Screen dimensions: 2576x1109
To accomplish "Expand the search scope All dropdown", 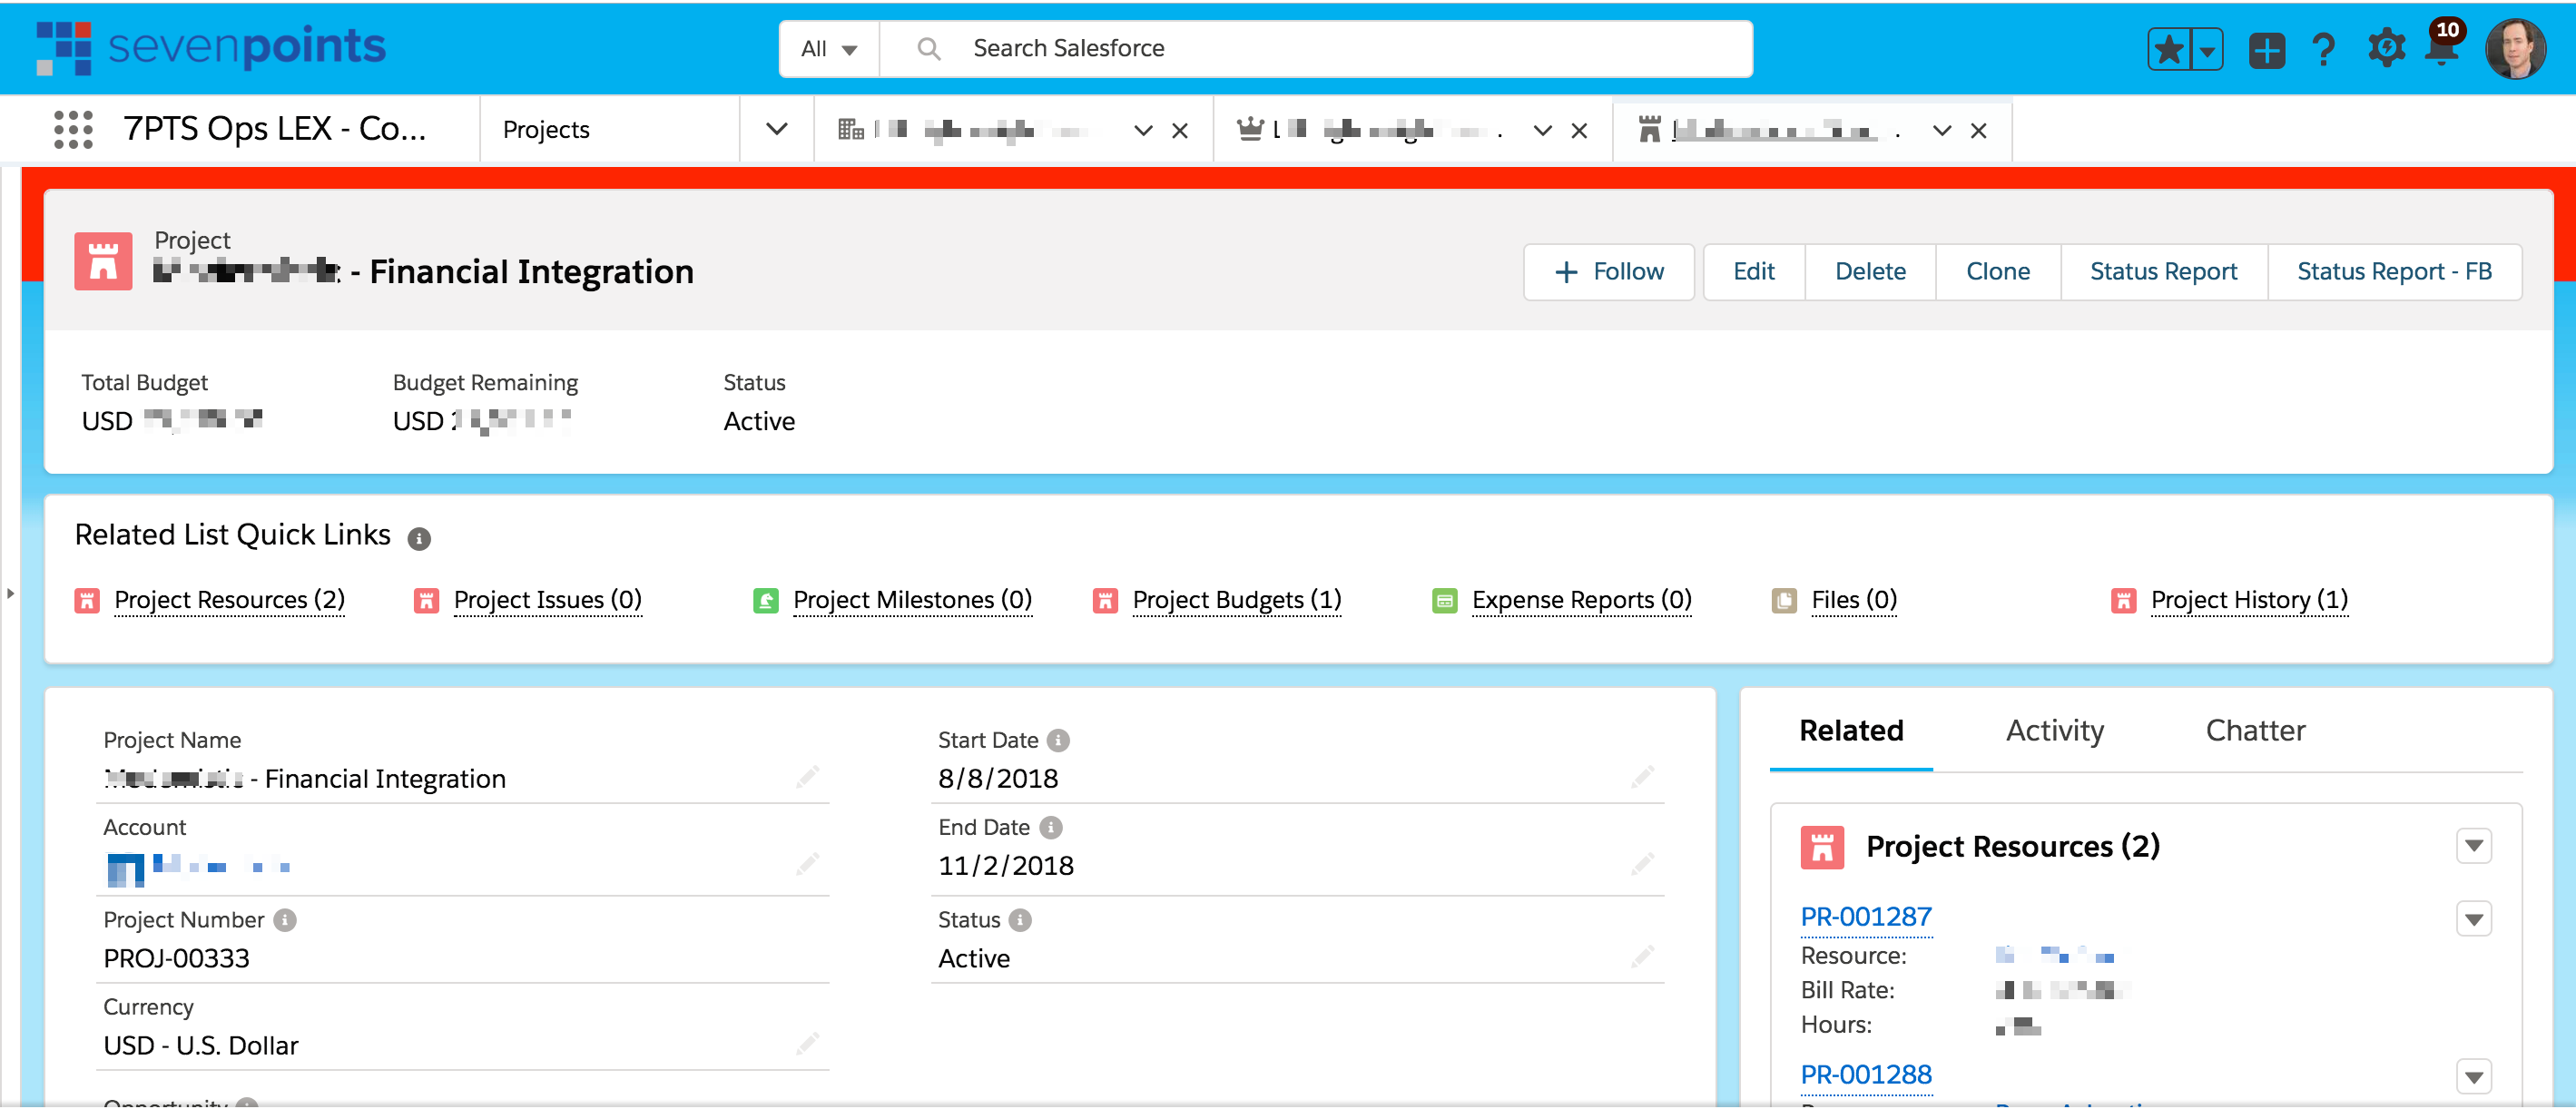I will (829, 49).
